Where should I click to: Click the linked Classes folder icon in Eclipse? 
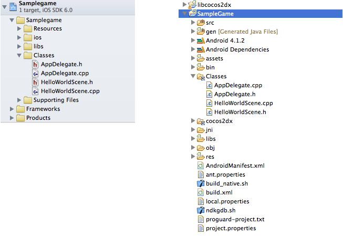point(201,76)
